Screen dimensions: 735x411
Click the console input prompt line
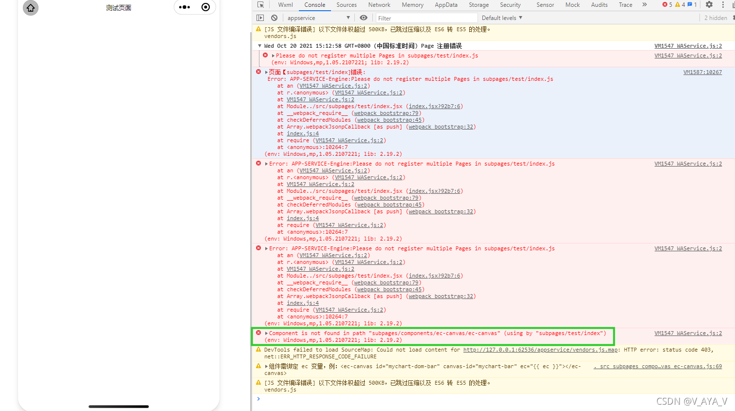click(493, 399)
